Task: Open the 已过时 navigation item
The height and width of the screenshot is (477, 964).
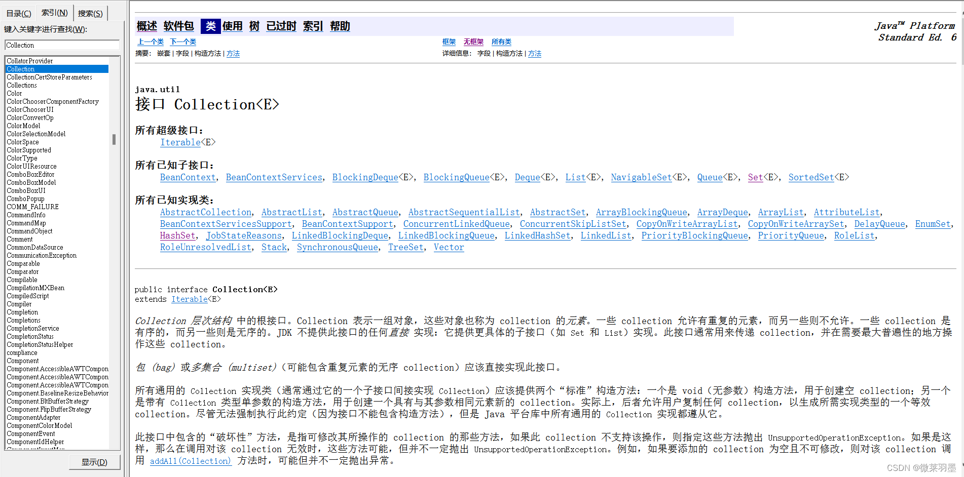Action: click(281, 26)
